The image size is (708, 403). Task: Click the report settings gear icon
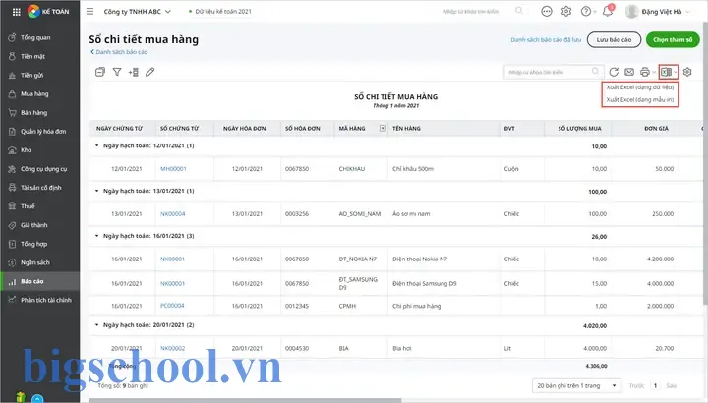tap(687, 72)
